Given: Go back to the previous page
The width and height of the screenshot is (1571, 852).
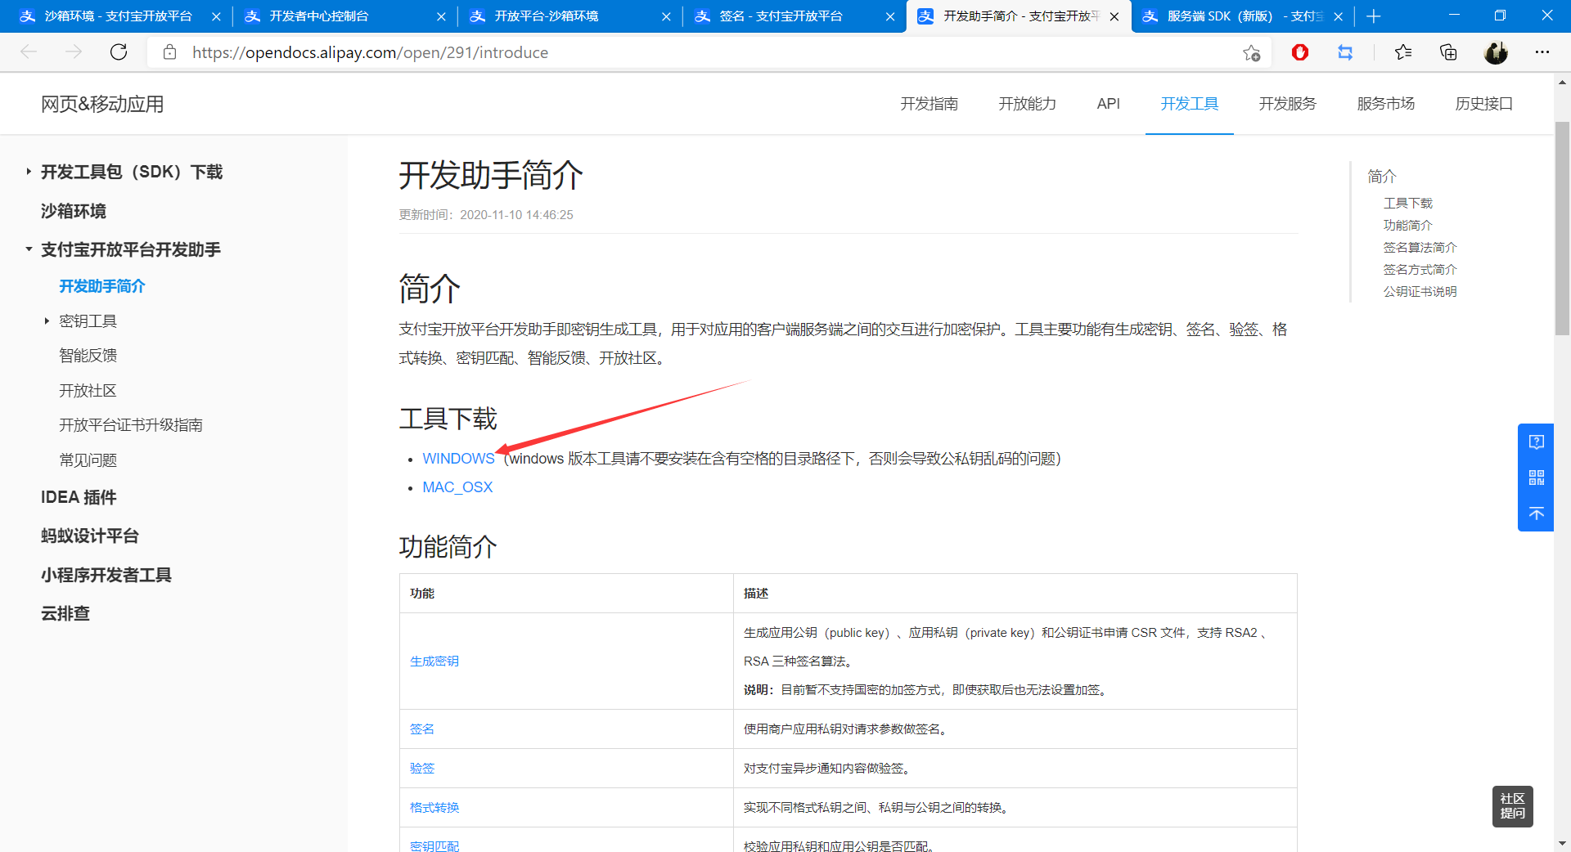Looking at the screenshot, I should tap(29, 52).
